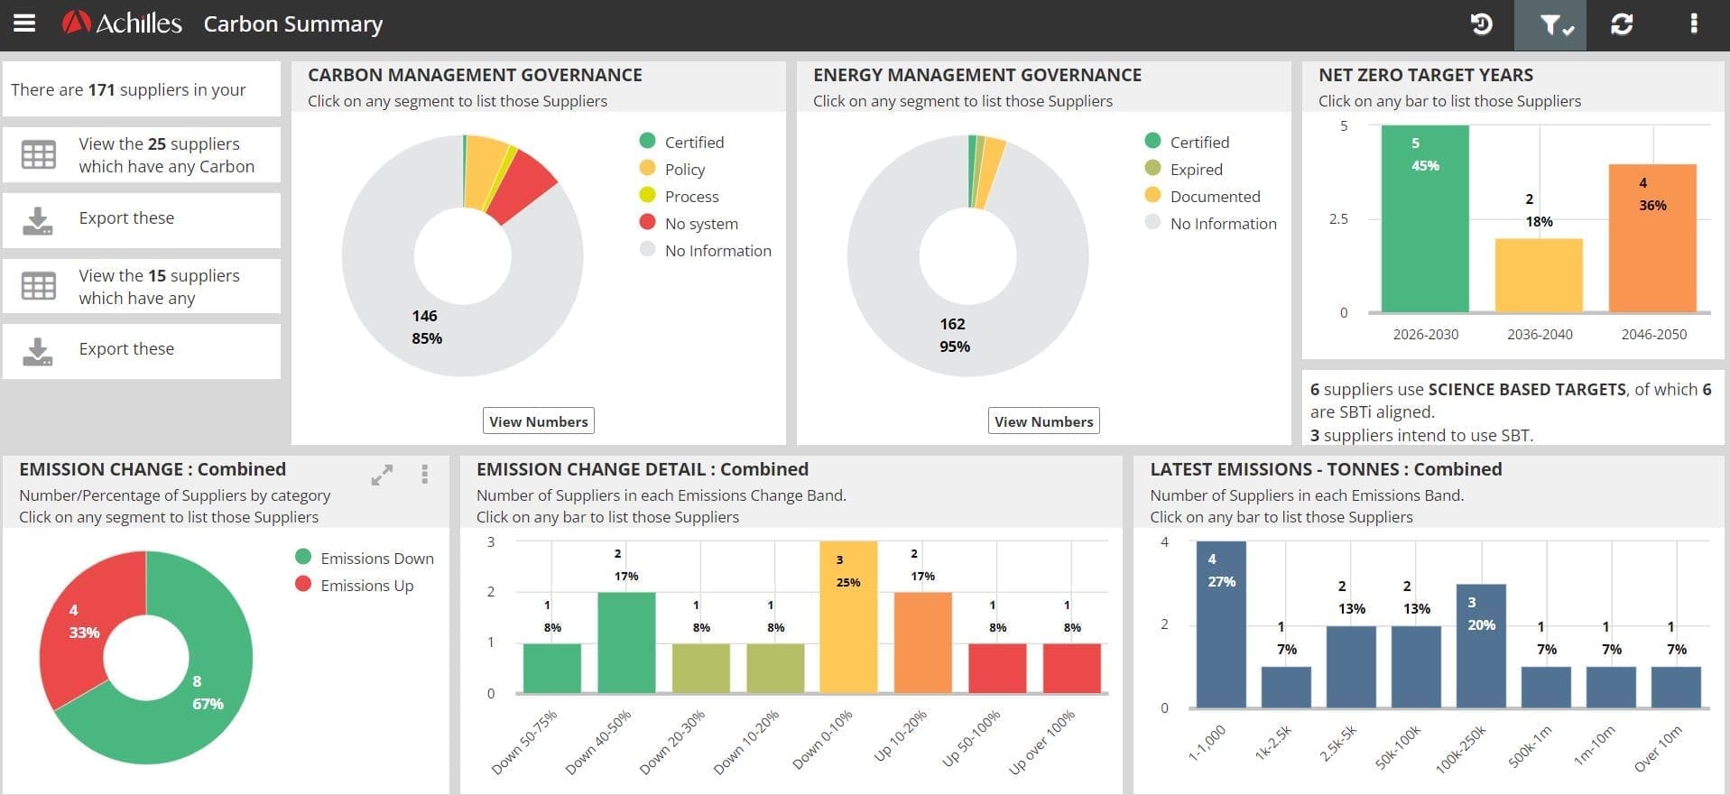
Task: Open the filter funnel options
Action: [1550, 25]
